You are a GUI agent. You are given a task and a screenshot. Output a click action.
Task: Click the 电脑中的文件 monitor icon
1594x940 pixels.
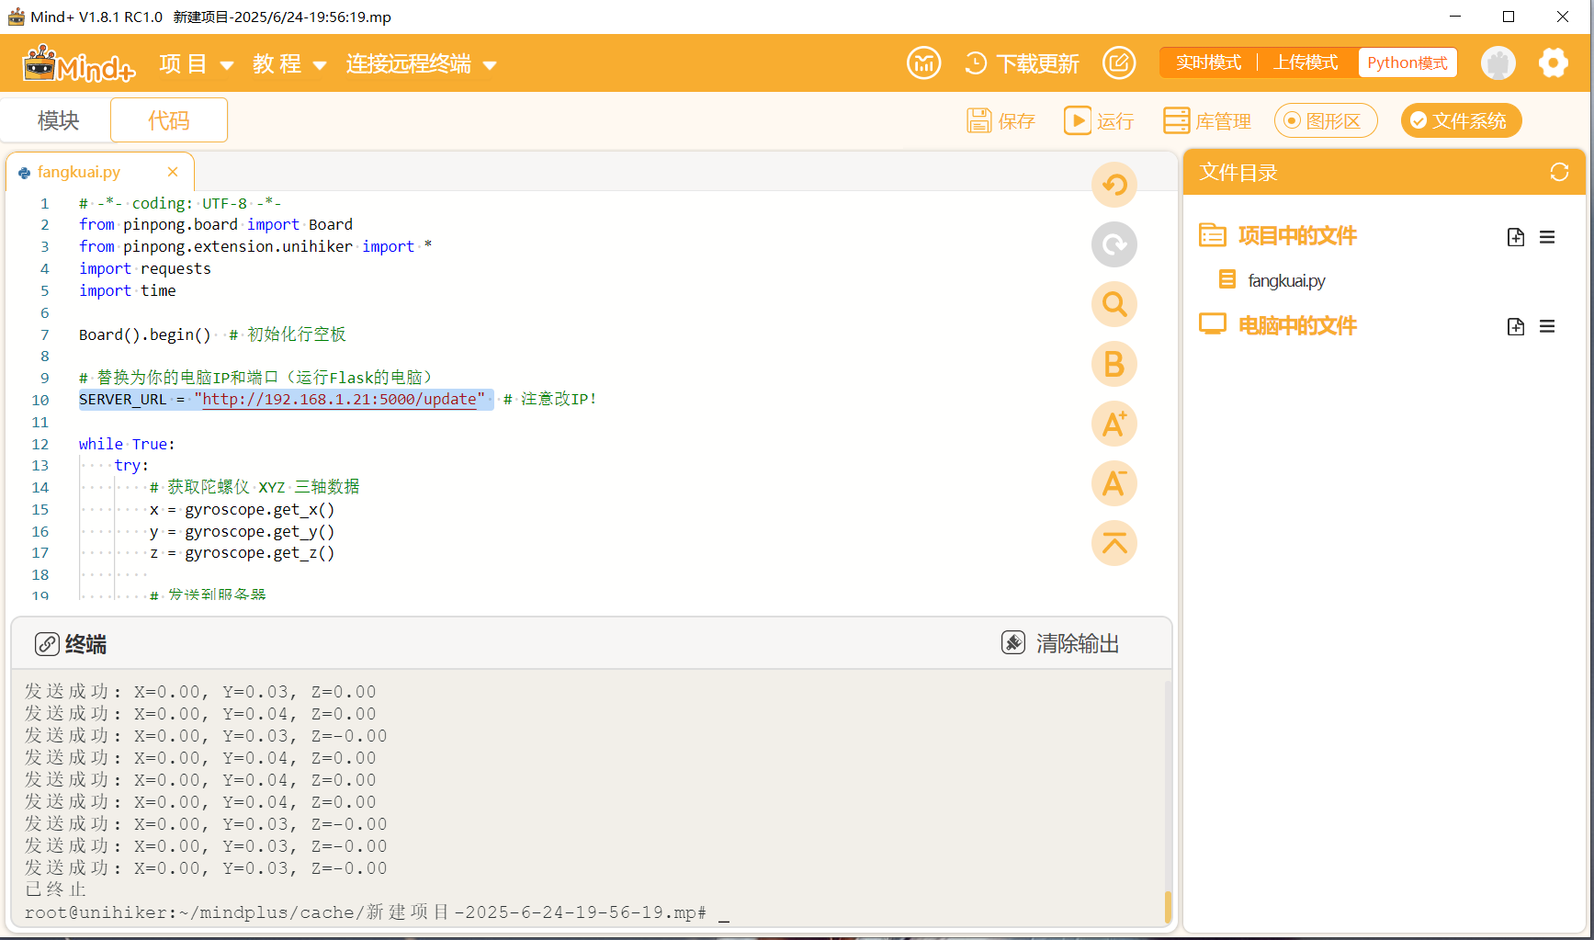pyautogui.click(x=1213, y=324)
